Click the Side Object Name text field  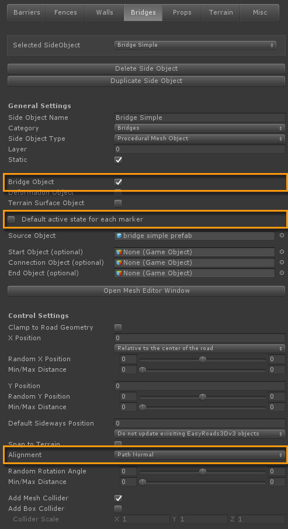[x=200, y=117]
